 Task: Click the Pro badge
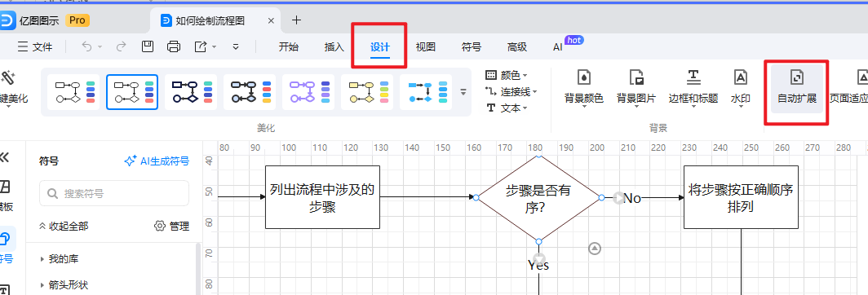77,20
